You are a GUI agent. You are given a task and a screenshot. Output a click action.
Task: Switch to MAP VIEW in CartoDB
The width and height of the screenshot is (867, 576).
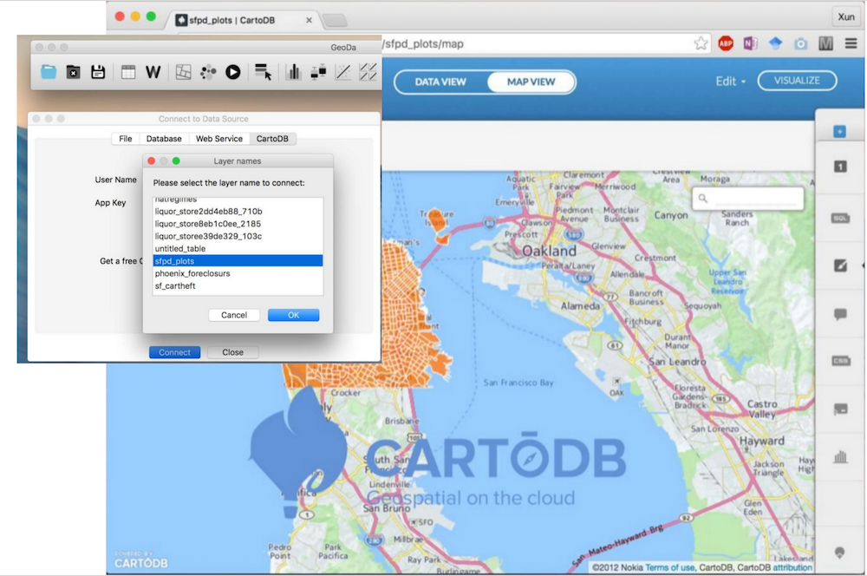coord(531,82)
